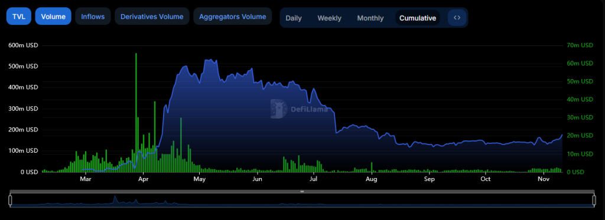Click the Mar x-axis label

click(x=85, y=179)
